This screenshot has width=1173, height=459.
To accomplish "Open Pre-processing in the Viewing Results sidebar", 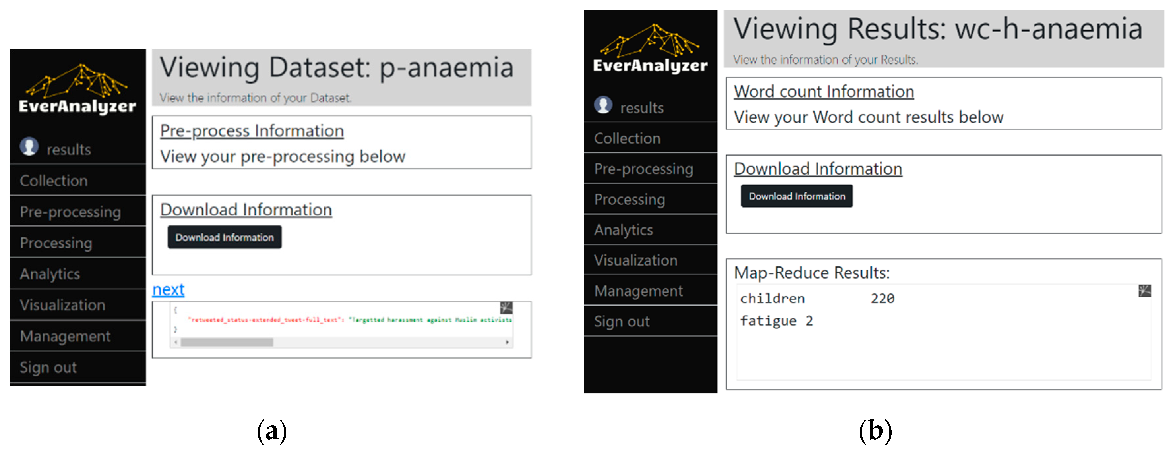I will point(643,169).
